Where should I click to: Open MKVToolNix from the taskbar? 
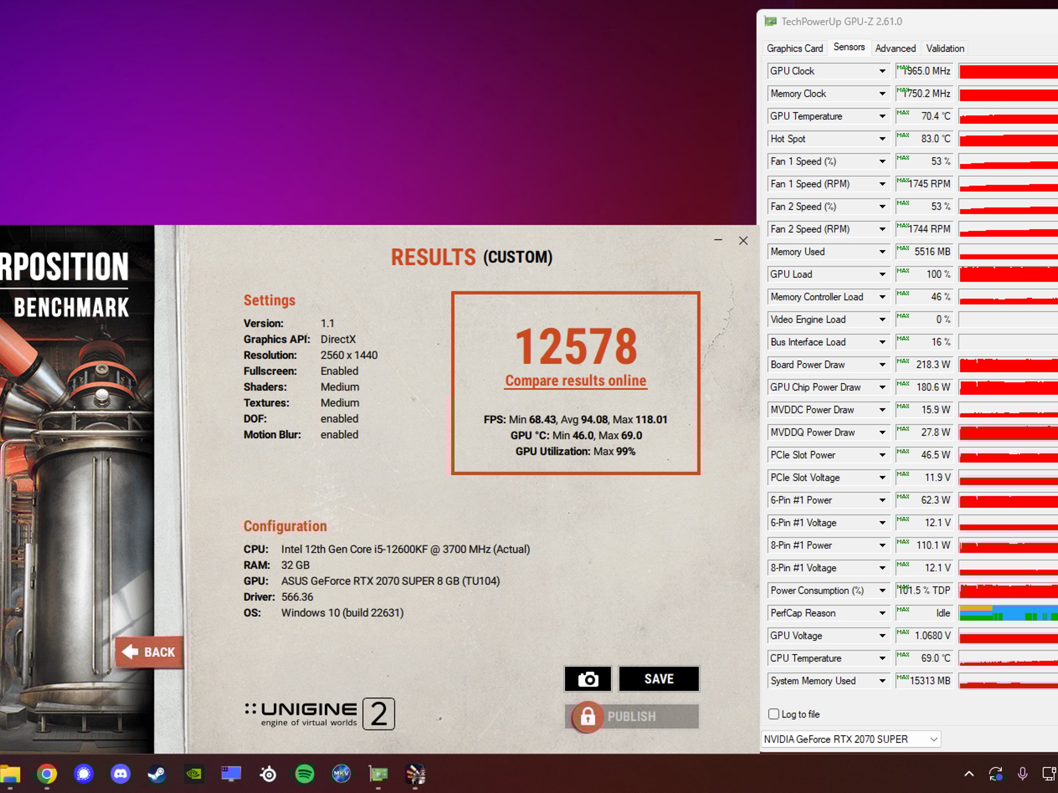click(x=342, y=775)
